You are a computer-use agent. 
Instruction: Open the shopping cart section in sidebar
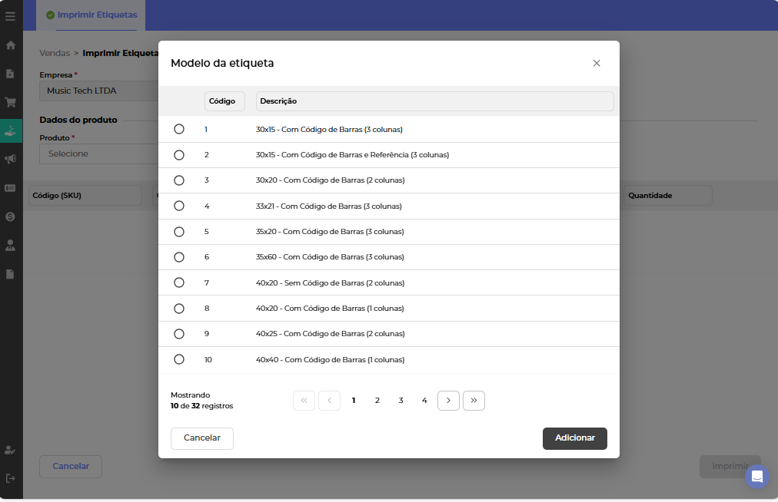pyautogui.click(x=11, y=102)
